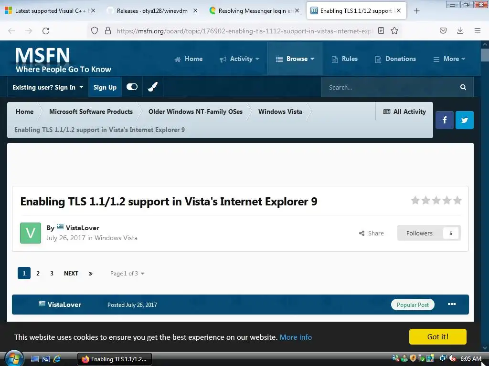Click the browser address bar URL
The width and height of the screenshot is (489, 366).
[244, 31]
